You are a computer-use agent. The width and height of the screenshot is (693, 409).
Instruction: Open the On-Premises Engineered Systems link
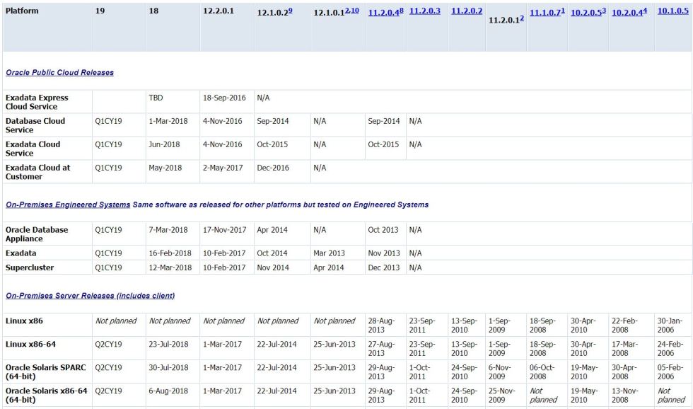click(x=68, y=204)
